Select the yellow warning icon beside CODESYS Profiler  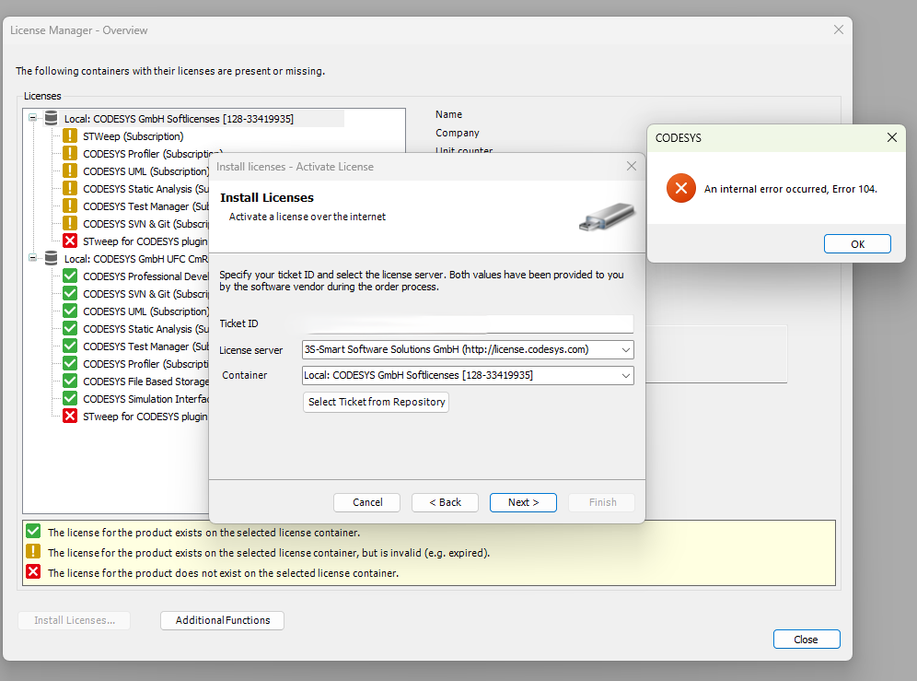[70, 153]
